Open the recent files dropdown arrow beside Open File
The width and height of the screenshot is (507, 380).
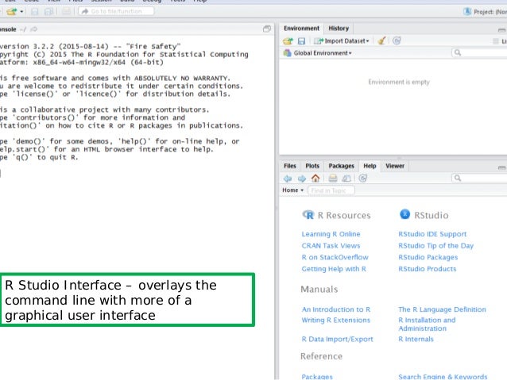pos(21,12)
